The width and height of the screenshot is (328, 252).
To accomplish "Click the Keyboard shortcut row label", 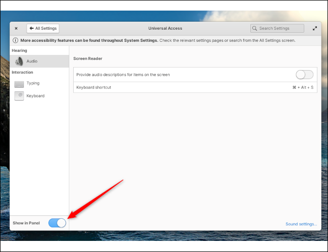I will [93, 87].
